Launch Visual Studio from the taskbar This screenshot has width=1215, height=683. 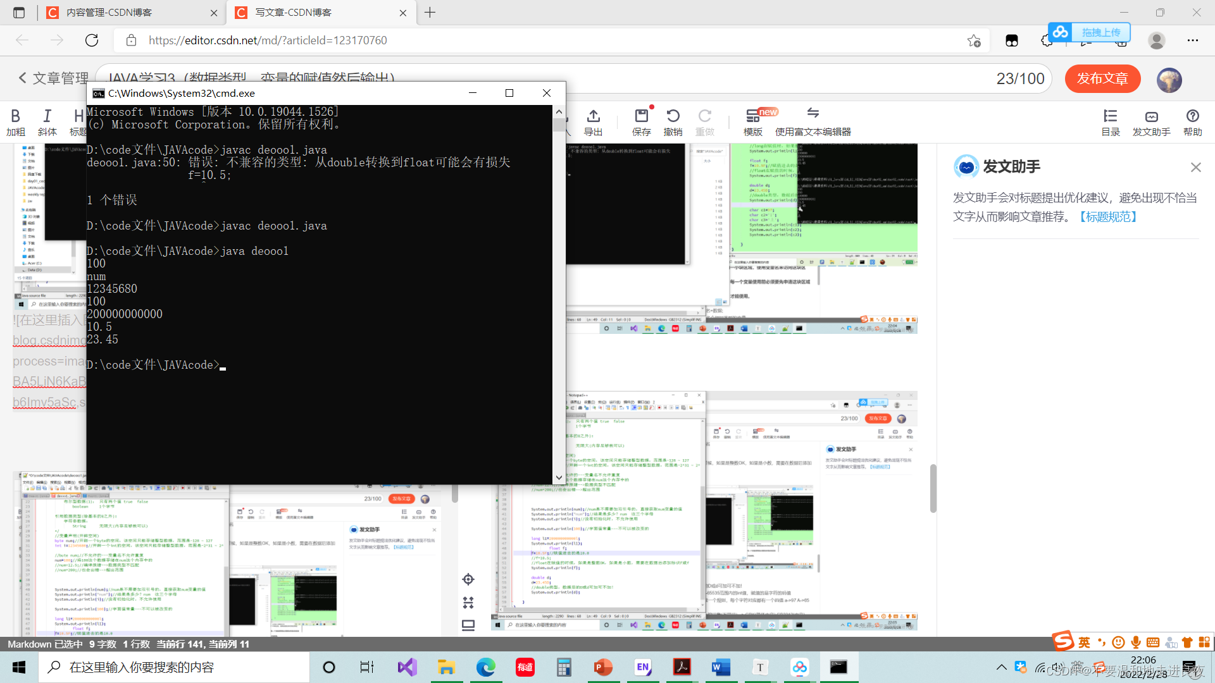click(x=407, y=667)
